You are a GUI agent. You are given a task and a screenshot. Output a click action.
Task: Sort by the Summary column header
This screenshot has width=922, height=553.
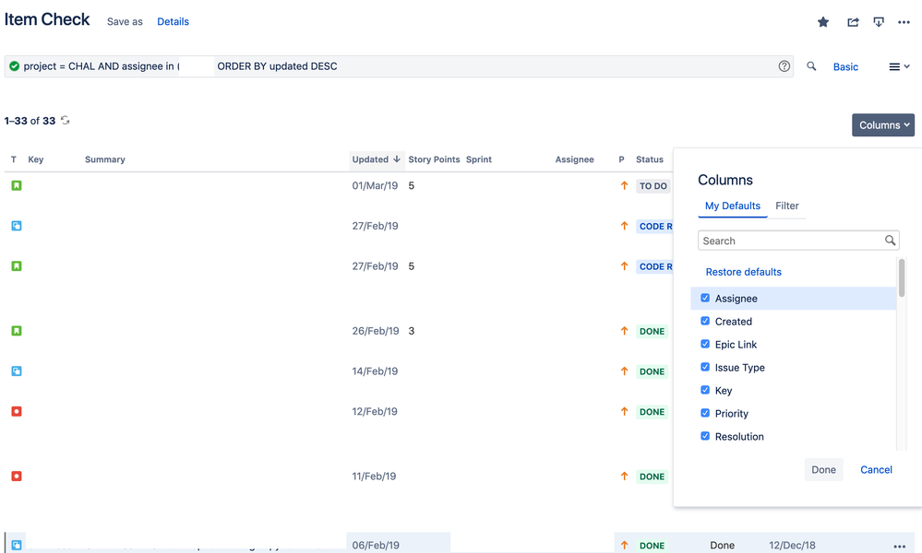[x=104, y=159]
